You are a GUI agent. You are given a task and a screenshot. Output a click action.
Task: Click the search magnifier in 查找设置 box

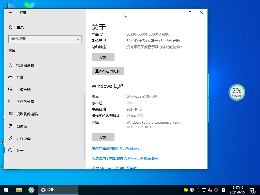78,39
